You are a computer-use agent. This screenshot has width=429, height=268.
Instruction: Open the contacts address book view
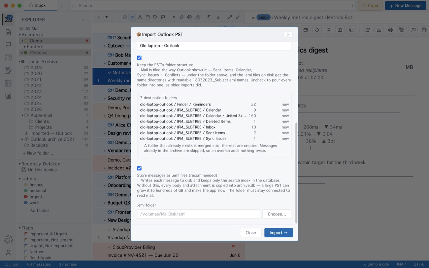tap(8, 57)
